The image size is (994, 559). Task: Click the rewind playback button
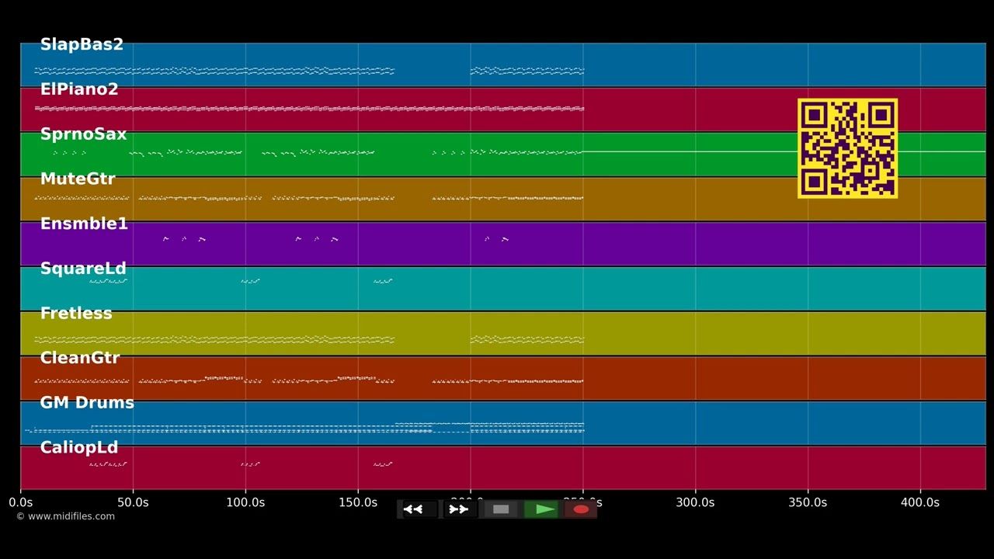click(x=419, y=509)
